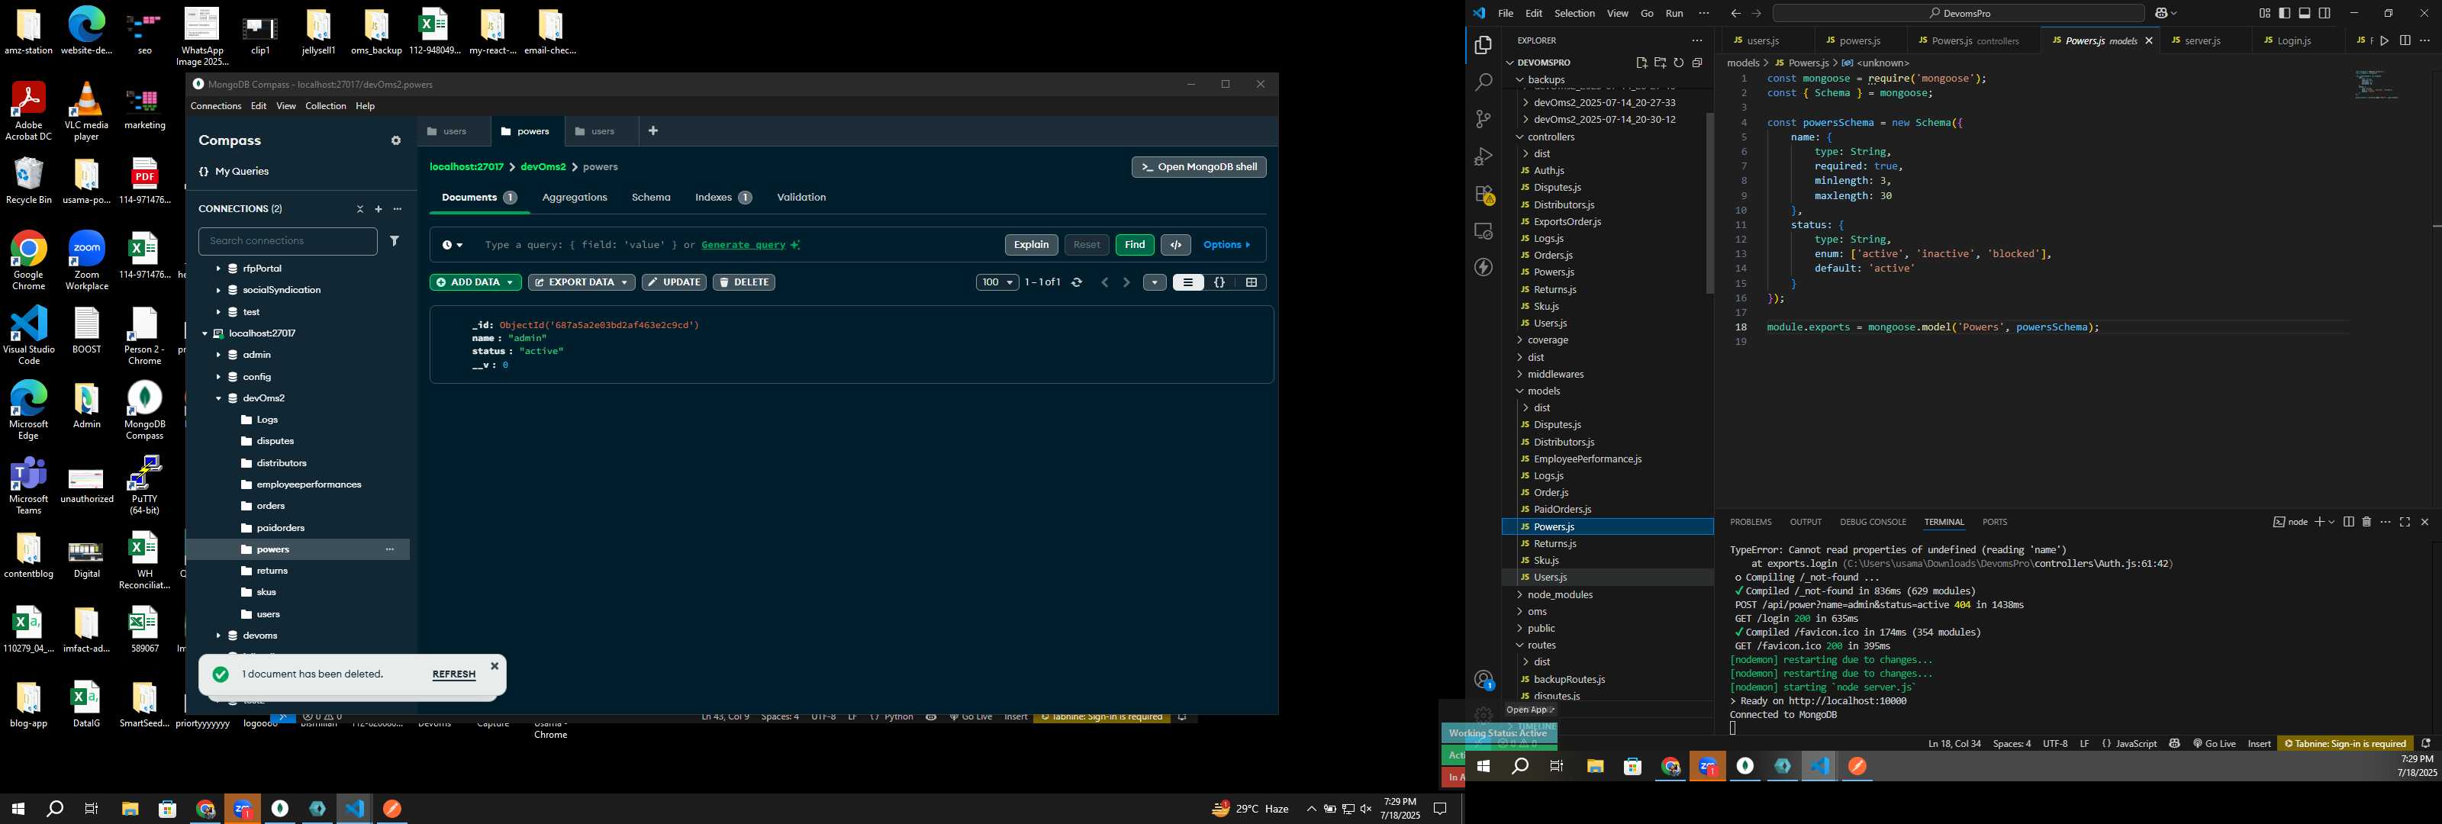
Task: Open a new Compass tab with plus icon
Action: pos(653,131)
